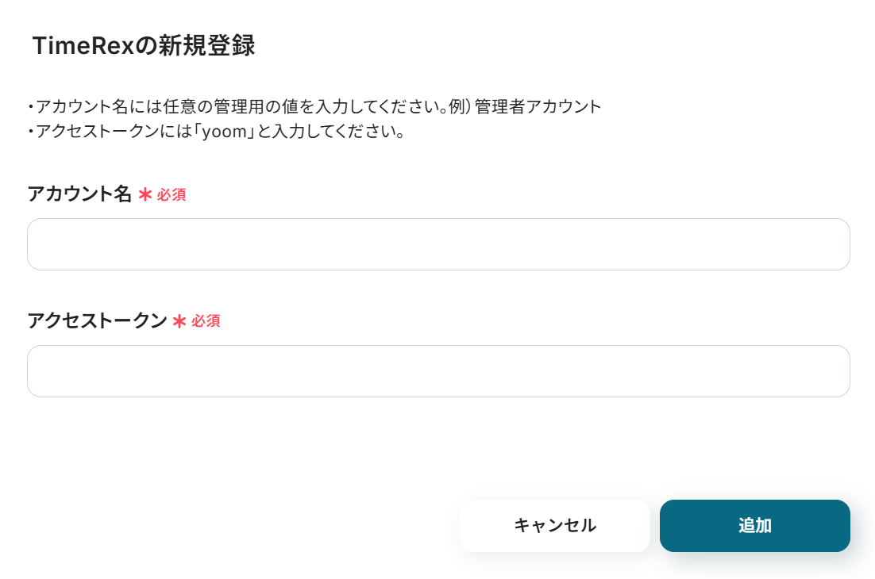Focus the アクセストークン text box
The height and width of the screenshot is (579, 875).
[438, 371]
